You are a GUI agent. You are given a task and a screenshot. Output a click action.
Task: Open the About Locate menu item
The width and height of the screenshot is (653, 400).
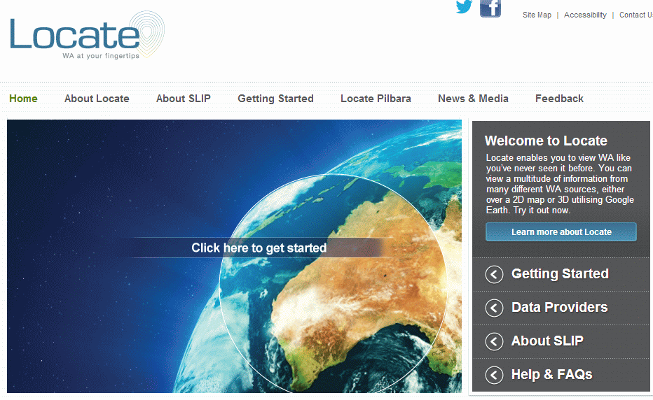(x=97, y=99)
